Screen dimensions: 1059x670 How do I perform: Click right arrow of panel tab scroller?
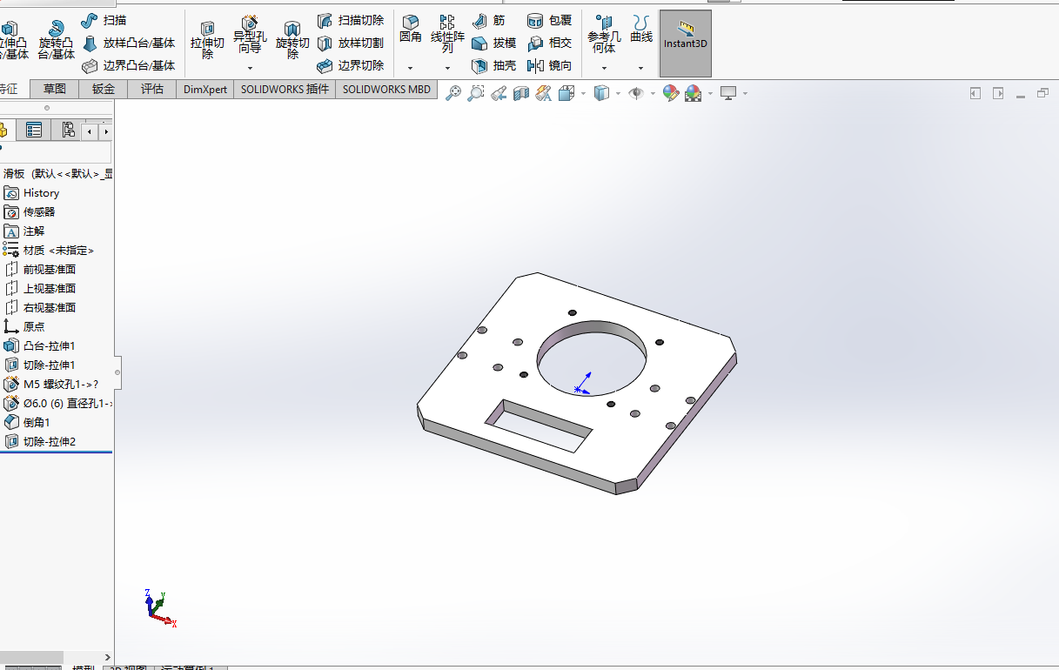[105, 131]
